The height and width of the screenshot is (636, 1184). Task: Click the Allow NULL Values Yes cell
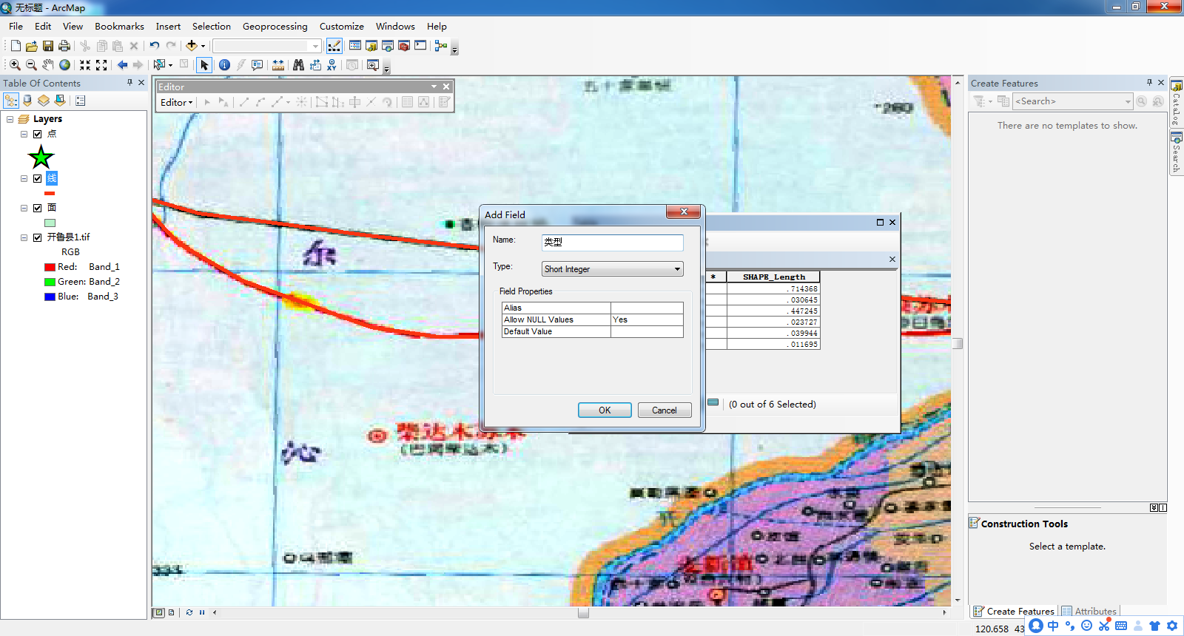click(x=647, y=319)
